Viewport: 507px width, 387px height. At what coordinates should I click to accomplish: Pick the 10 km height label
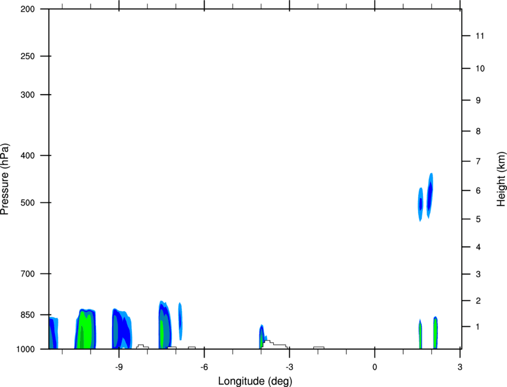click(480, 68)
